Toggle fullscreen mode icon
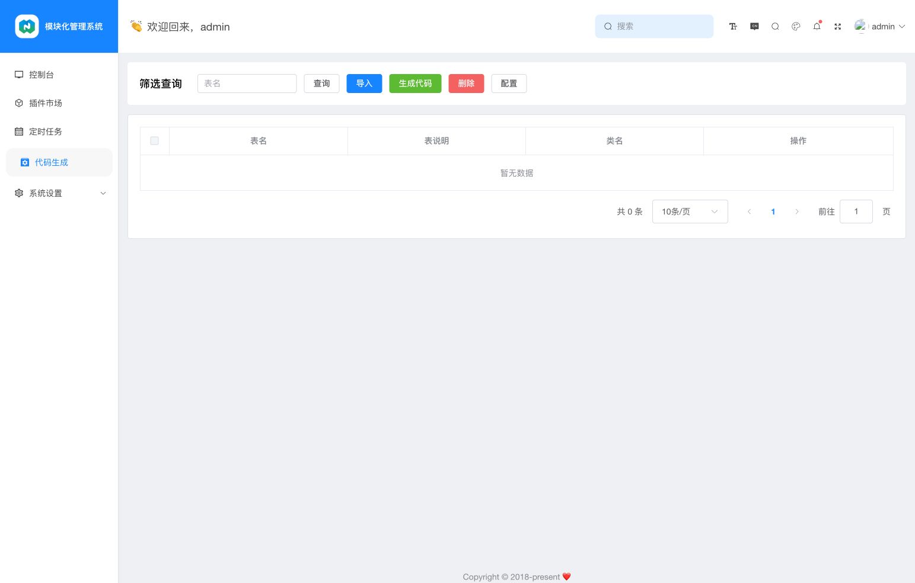 tap(837, 26)
